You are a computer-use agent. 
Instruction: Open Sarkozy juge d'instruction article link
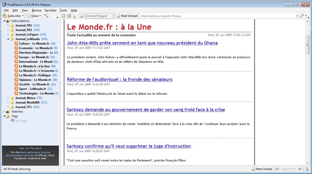[129, 146]
